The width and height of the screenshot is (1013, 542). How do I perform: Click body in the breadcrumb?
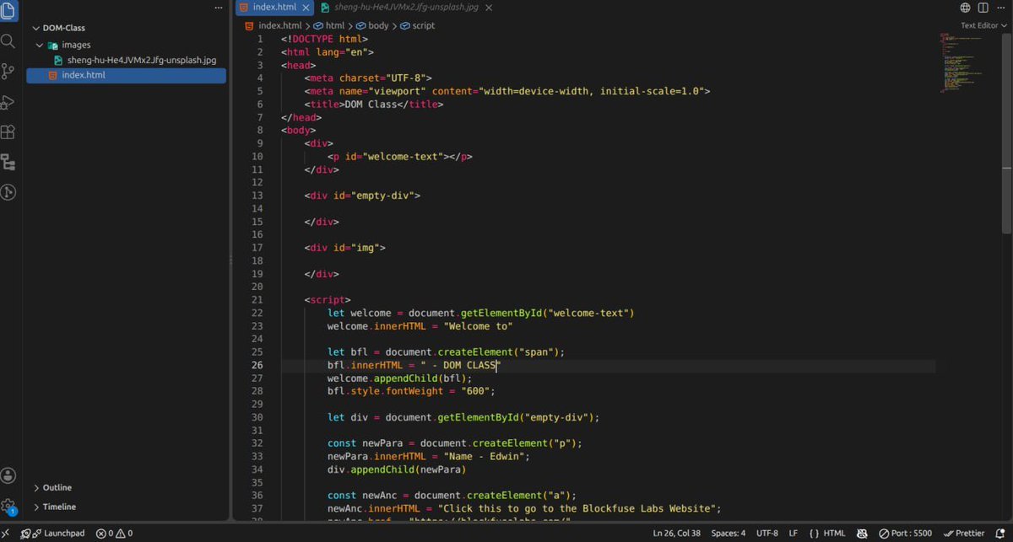[x=372, y=25]
